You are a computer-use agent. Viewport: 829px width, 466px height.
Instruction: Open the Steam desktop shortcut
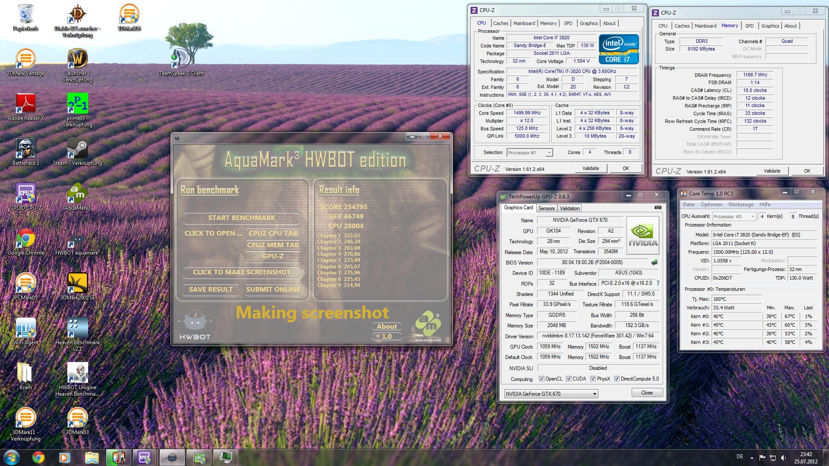(77, 152)
